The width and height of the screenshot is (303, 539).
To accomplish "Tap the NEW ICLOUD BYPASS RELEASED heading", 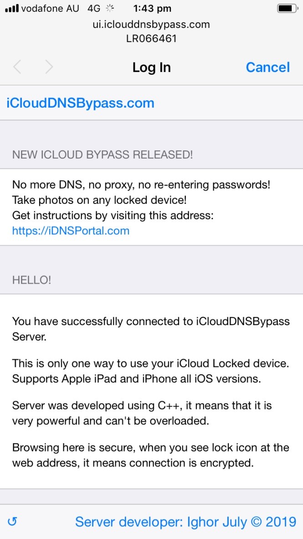I will (x=103, y=155).
